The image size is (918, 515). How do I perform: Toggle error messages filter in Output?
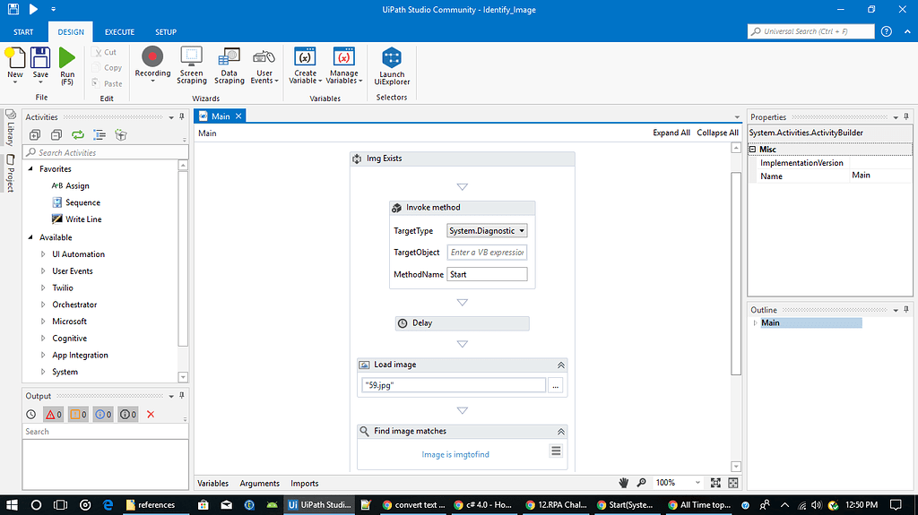pyautogui.click(x=53, y=415)
